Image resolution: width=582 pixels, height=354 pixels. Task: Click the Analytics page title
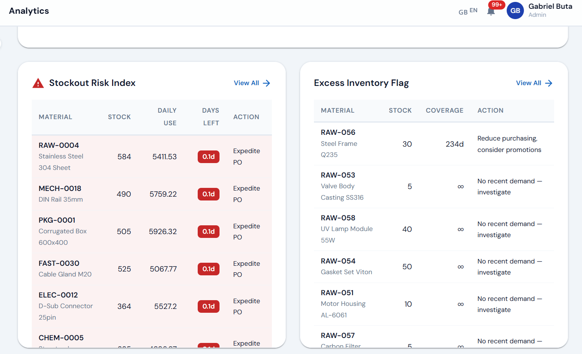pos(29,11)
